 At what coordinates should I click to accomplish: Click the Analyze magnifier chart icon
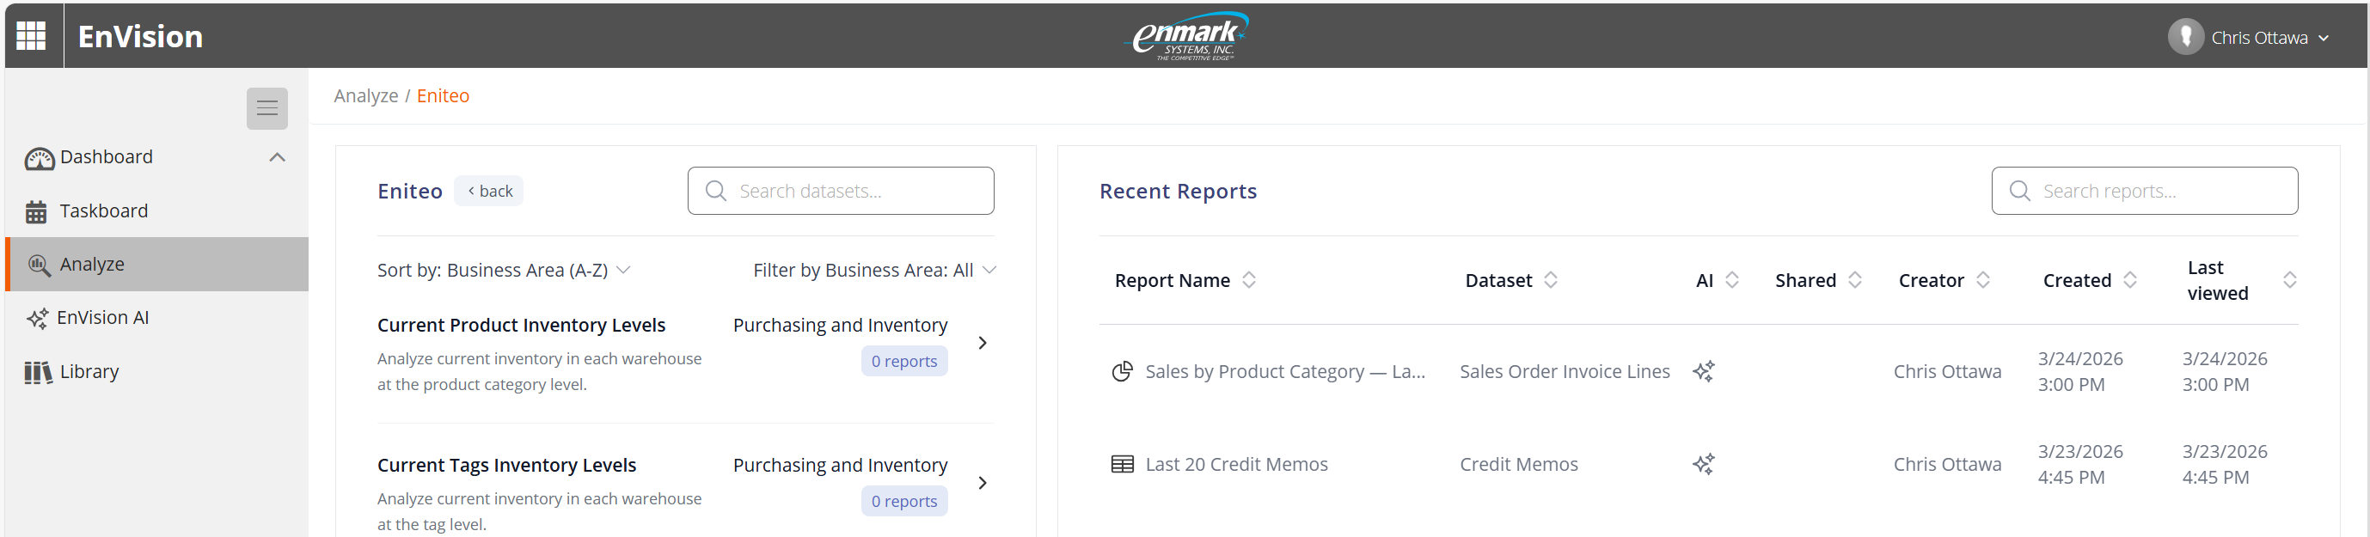tap(39, 265)
